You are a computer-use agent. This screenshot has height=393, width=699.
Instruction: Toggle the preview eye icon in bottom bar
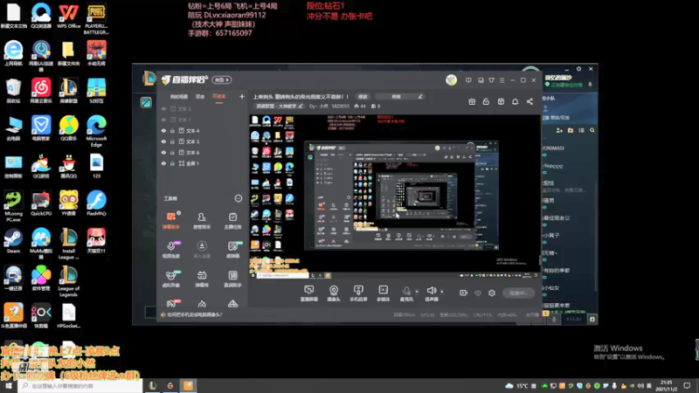[x=478, y=293]
